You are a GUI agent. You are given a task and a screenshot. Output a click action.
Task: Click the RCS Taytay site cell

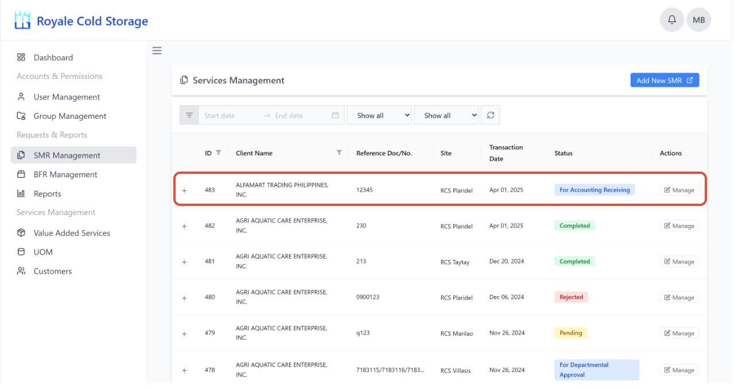[x=455, y=262]
